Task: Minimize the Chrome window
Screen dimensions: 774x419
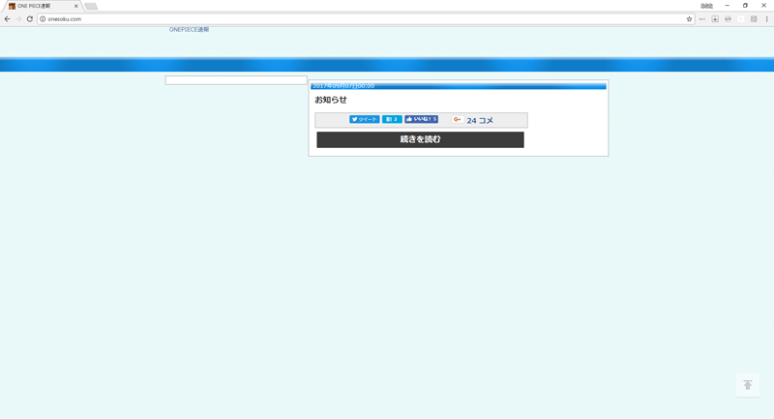Action: click(x=728, y=6)
